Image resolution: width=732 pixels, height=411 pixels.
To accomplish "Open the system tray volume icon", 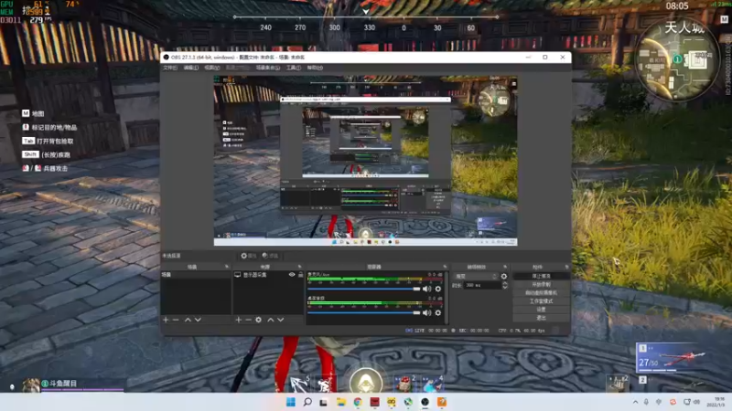I will point(696,402).
